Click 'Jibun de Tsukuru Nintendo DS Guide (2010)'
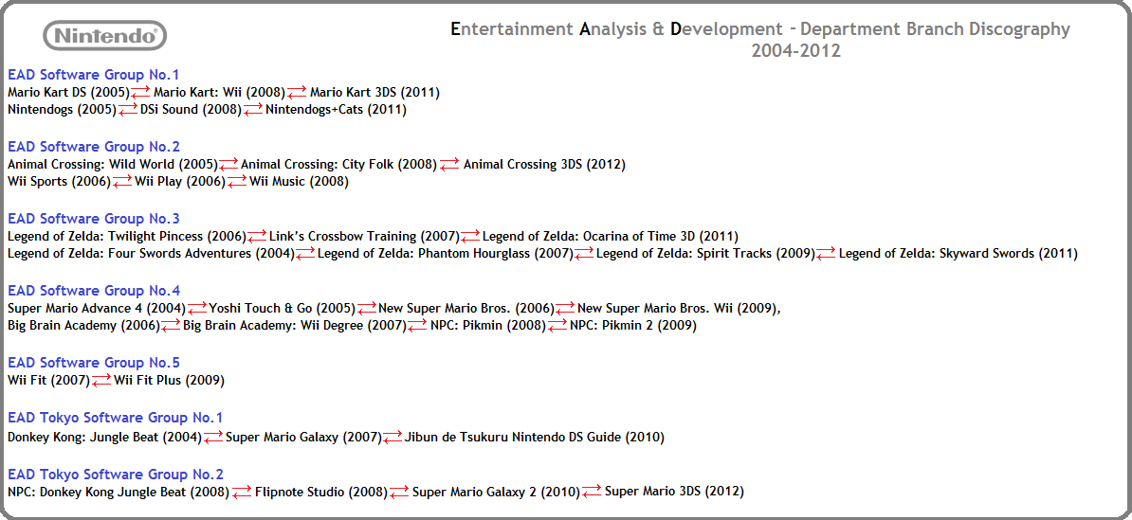 pyautogui.click(x=535, y=437)
